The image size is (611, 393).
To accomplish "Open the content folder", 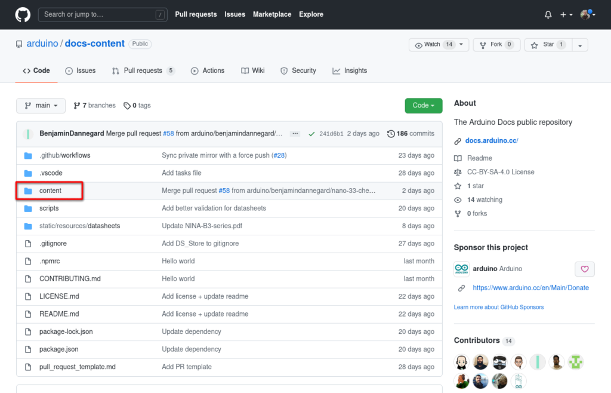I will pyautogui.click(x=50, y=191).
